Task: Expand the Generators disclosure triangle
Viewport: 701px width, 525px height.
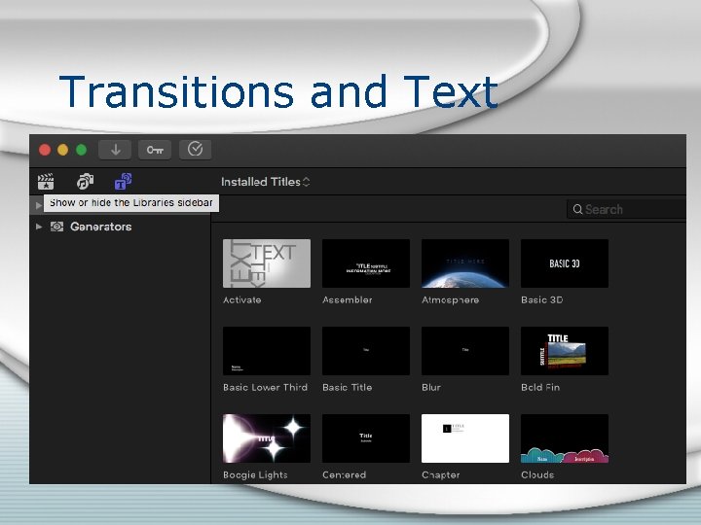Action: point(39,227)
